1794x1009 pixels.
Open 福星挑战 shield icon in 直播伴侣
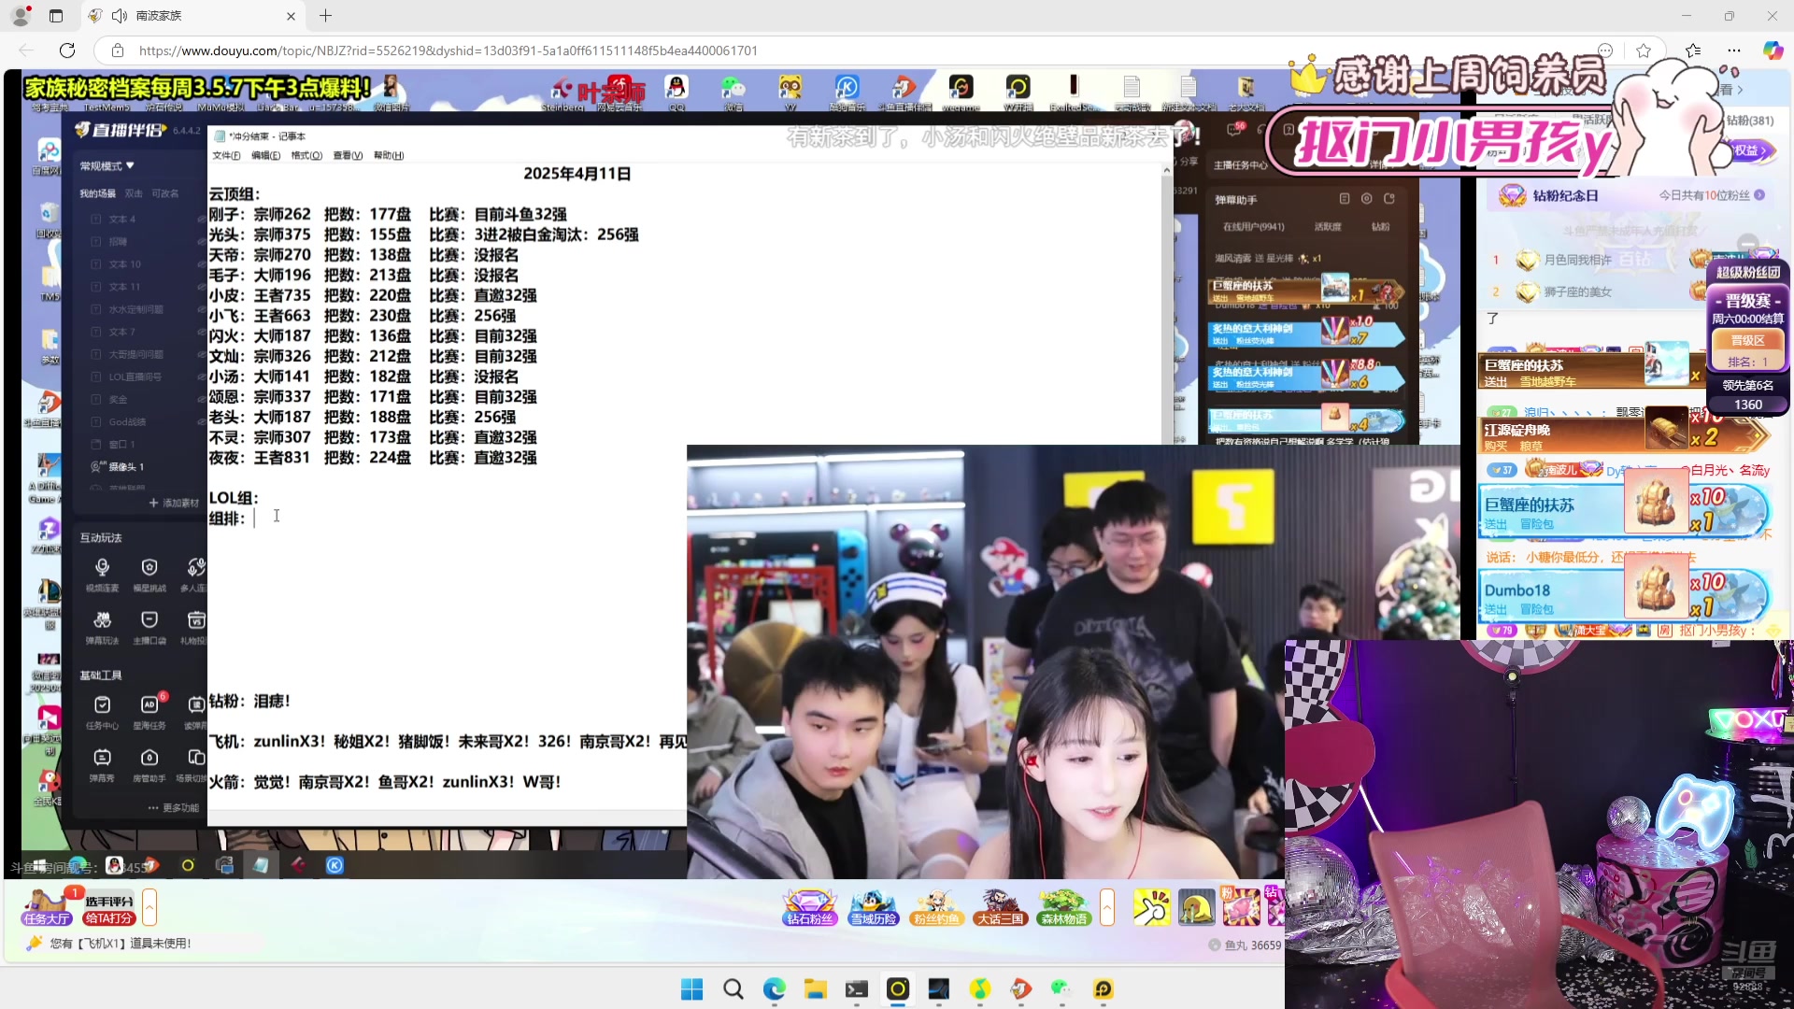coord(149,574)
